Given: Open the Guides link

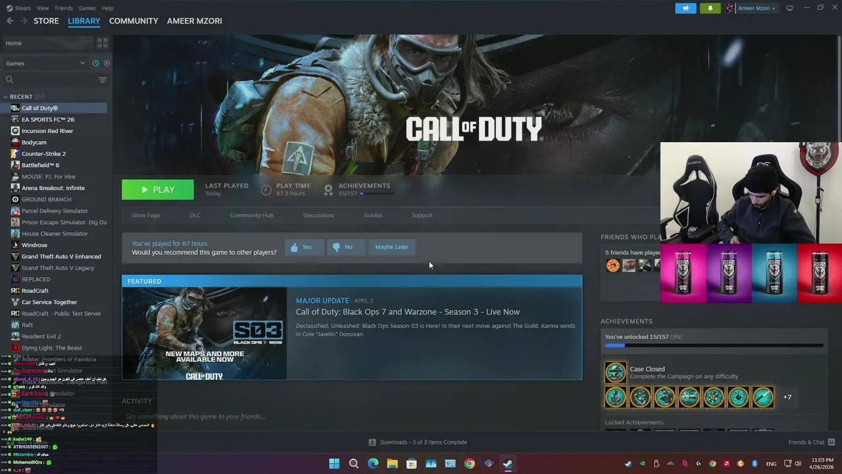Looking at the screenshot, I should pos(373,215).
